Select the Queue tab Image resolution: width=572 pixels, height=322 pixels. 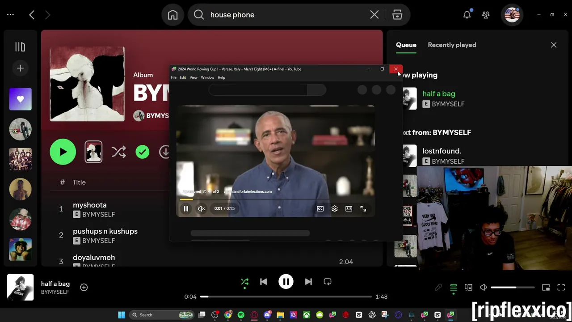point(406,45)
